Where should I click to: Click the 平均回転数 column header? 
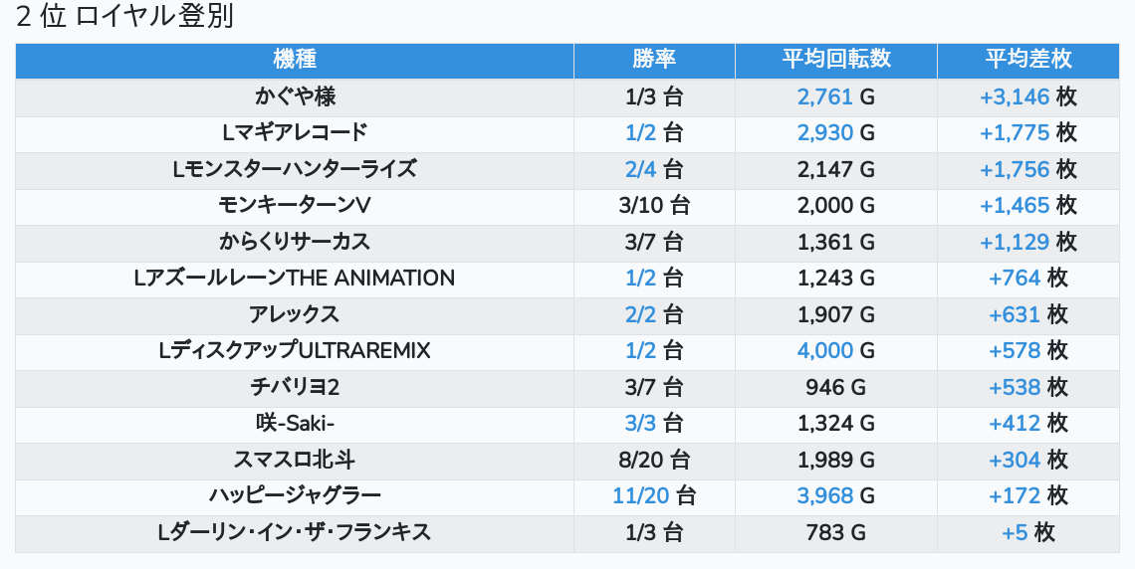coord(836,60)
